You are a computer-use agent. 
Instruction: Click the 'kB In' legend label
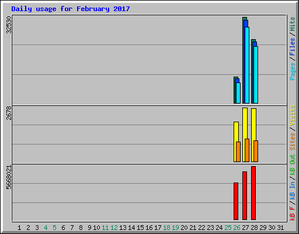(x=293, y=190)
